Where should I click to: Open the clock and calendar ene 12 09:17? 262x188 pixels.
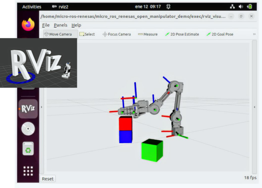point(148,7)
